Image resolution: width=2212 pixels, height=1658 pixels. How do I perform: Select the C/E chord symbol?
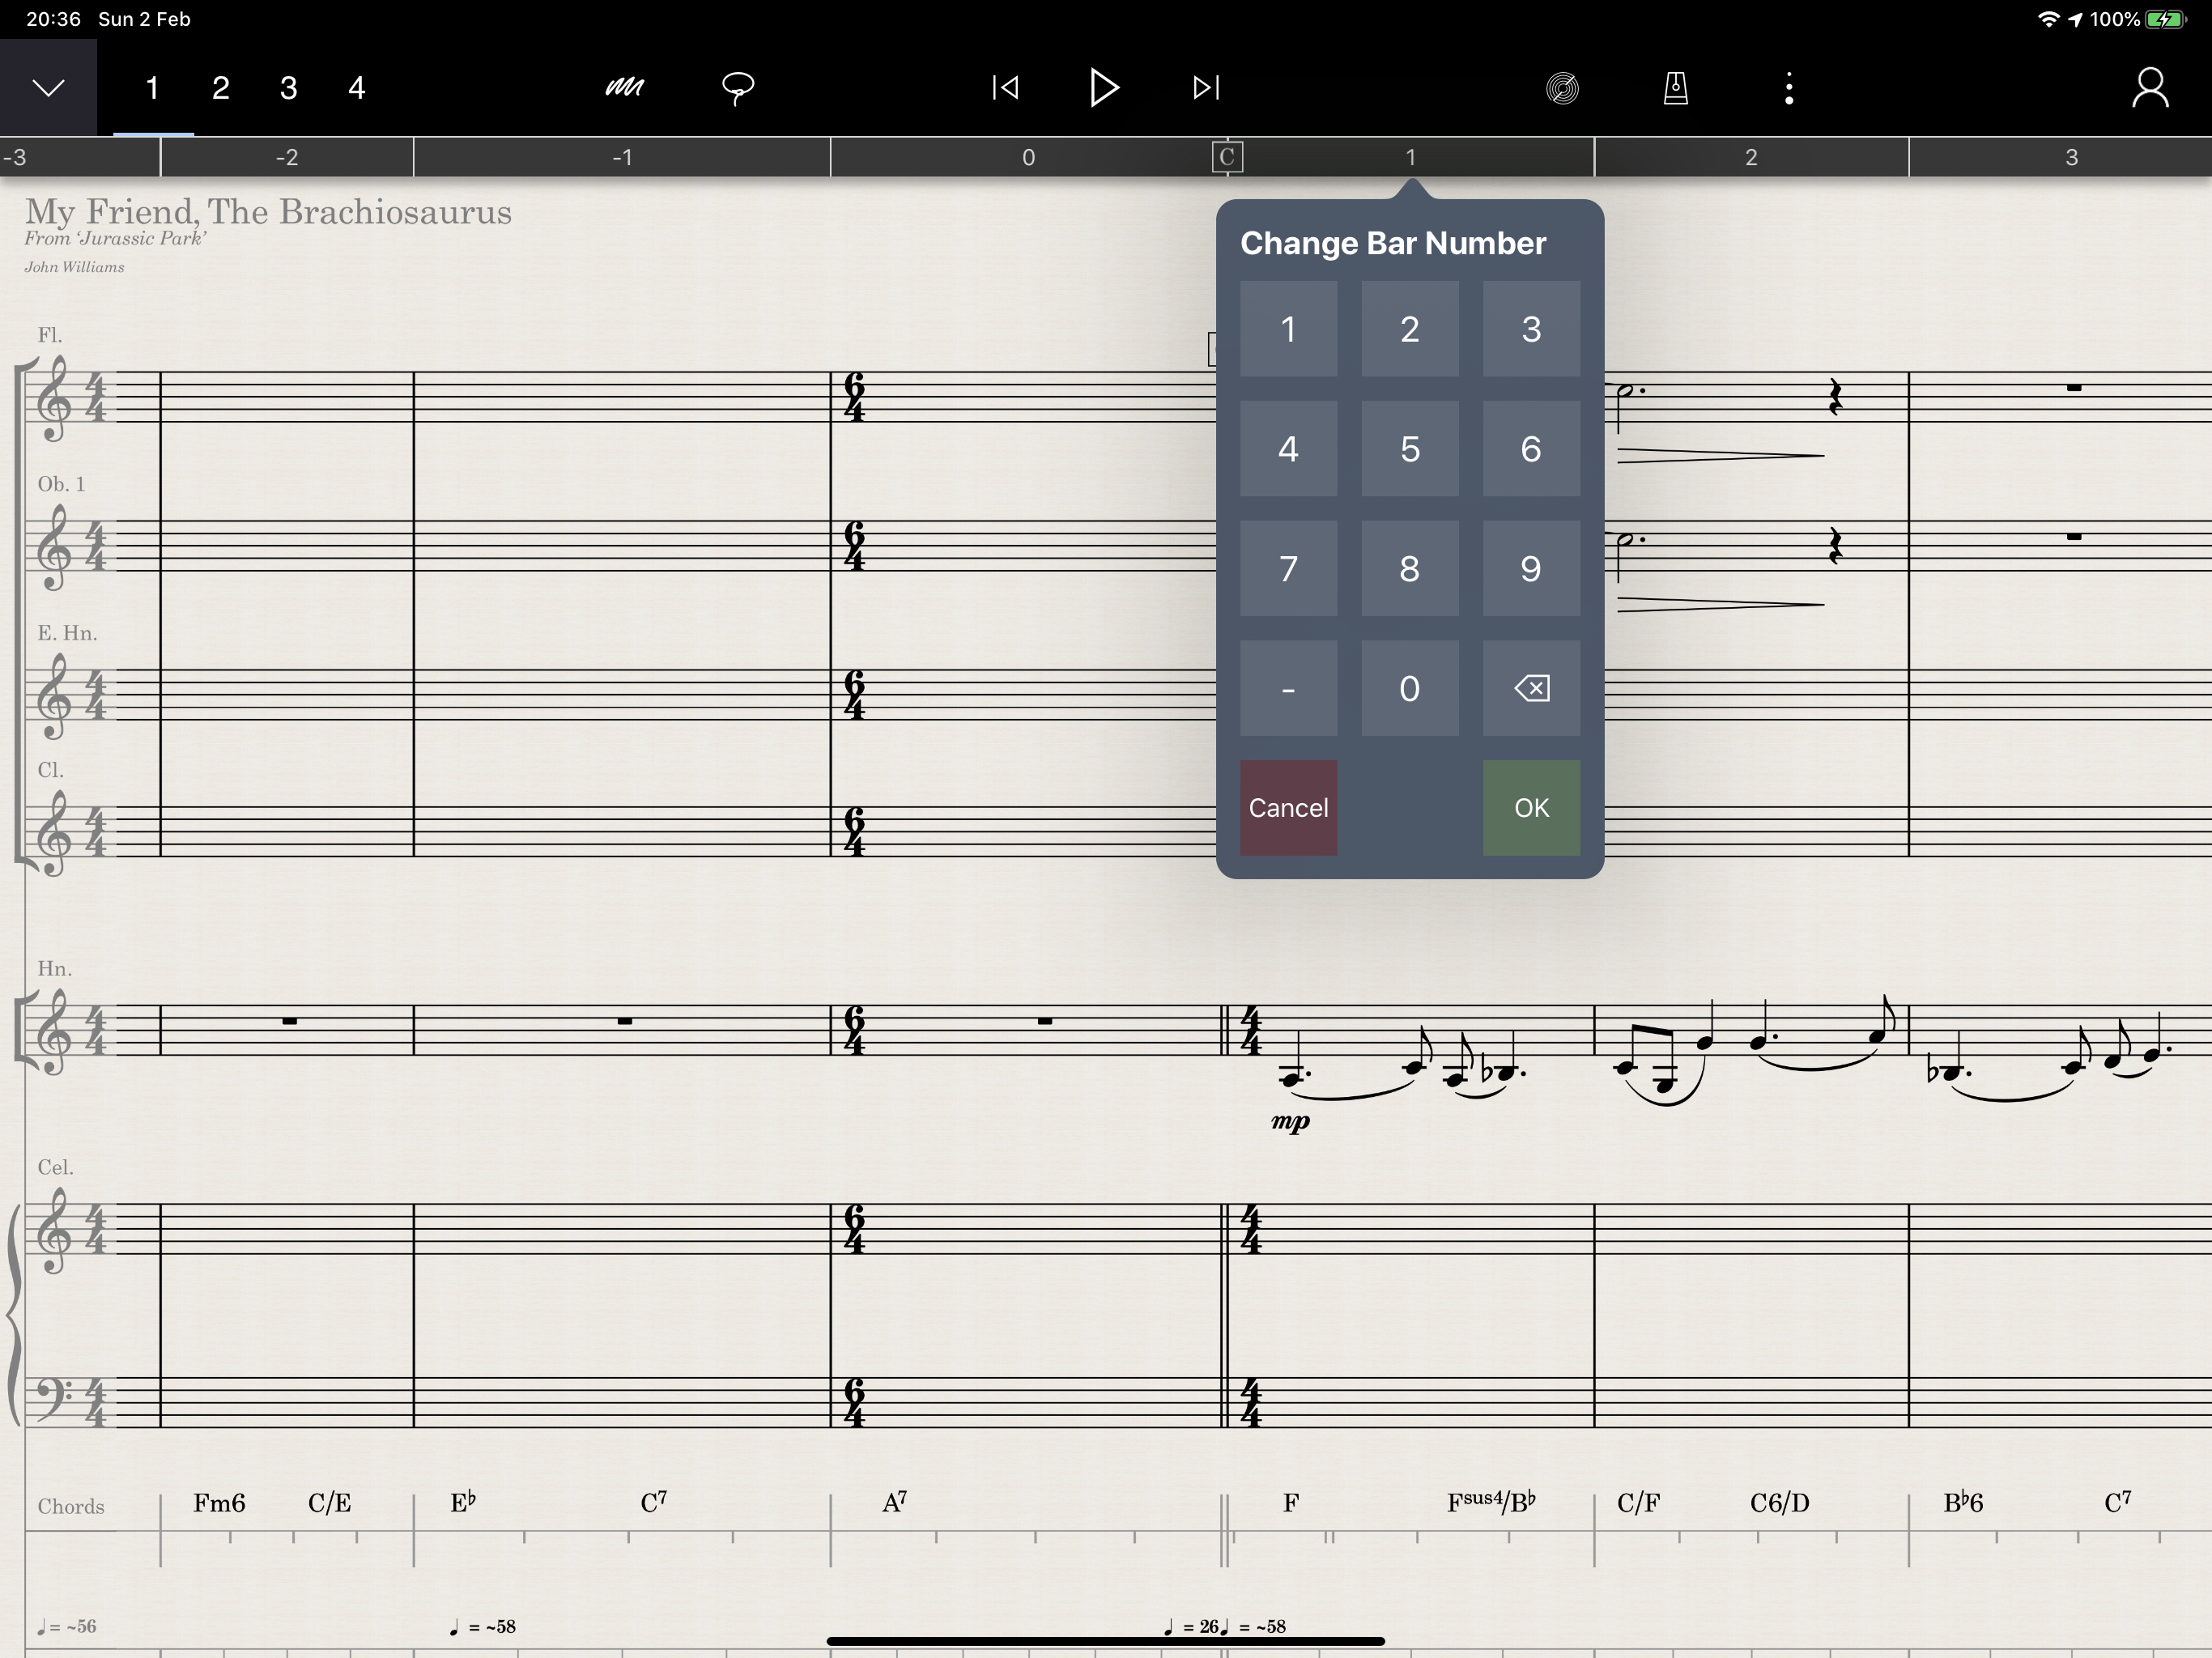[329, 1503]
